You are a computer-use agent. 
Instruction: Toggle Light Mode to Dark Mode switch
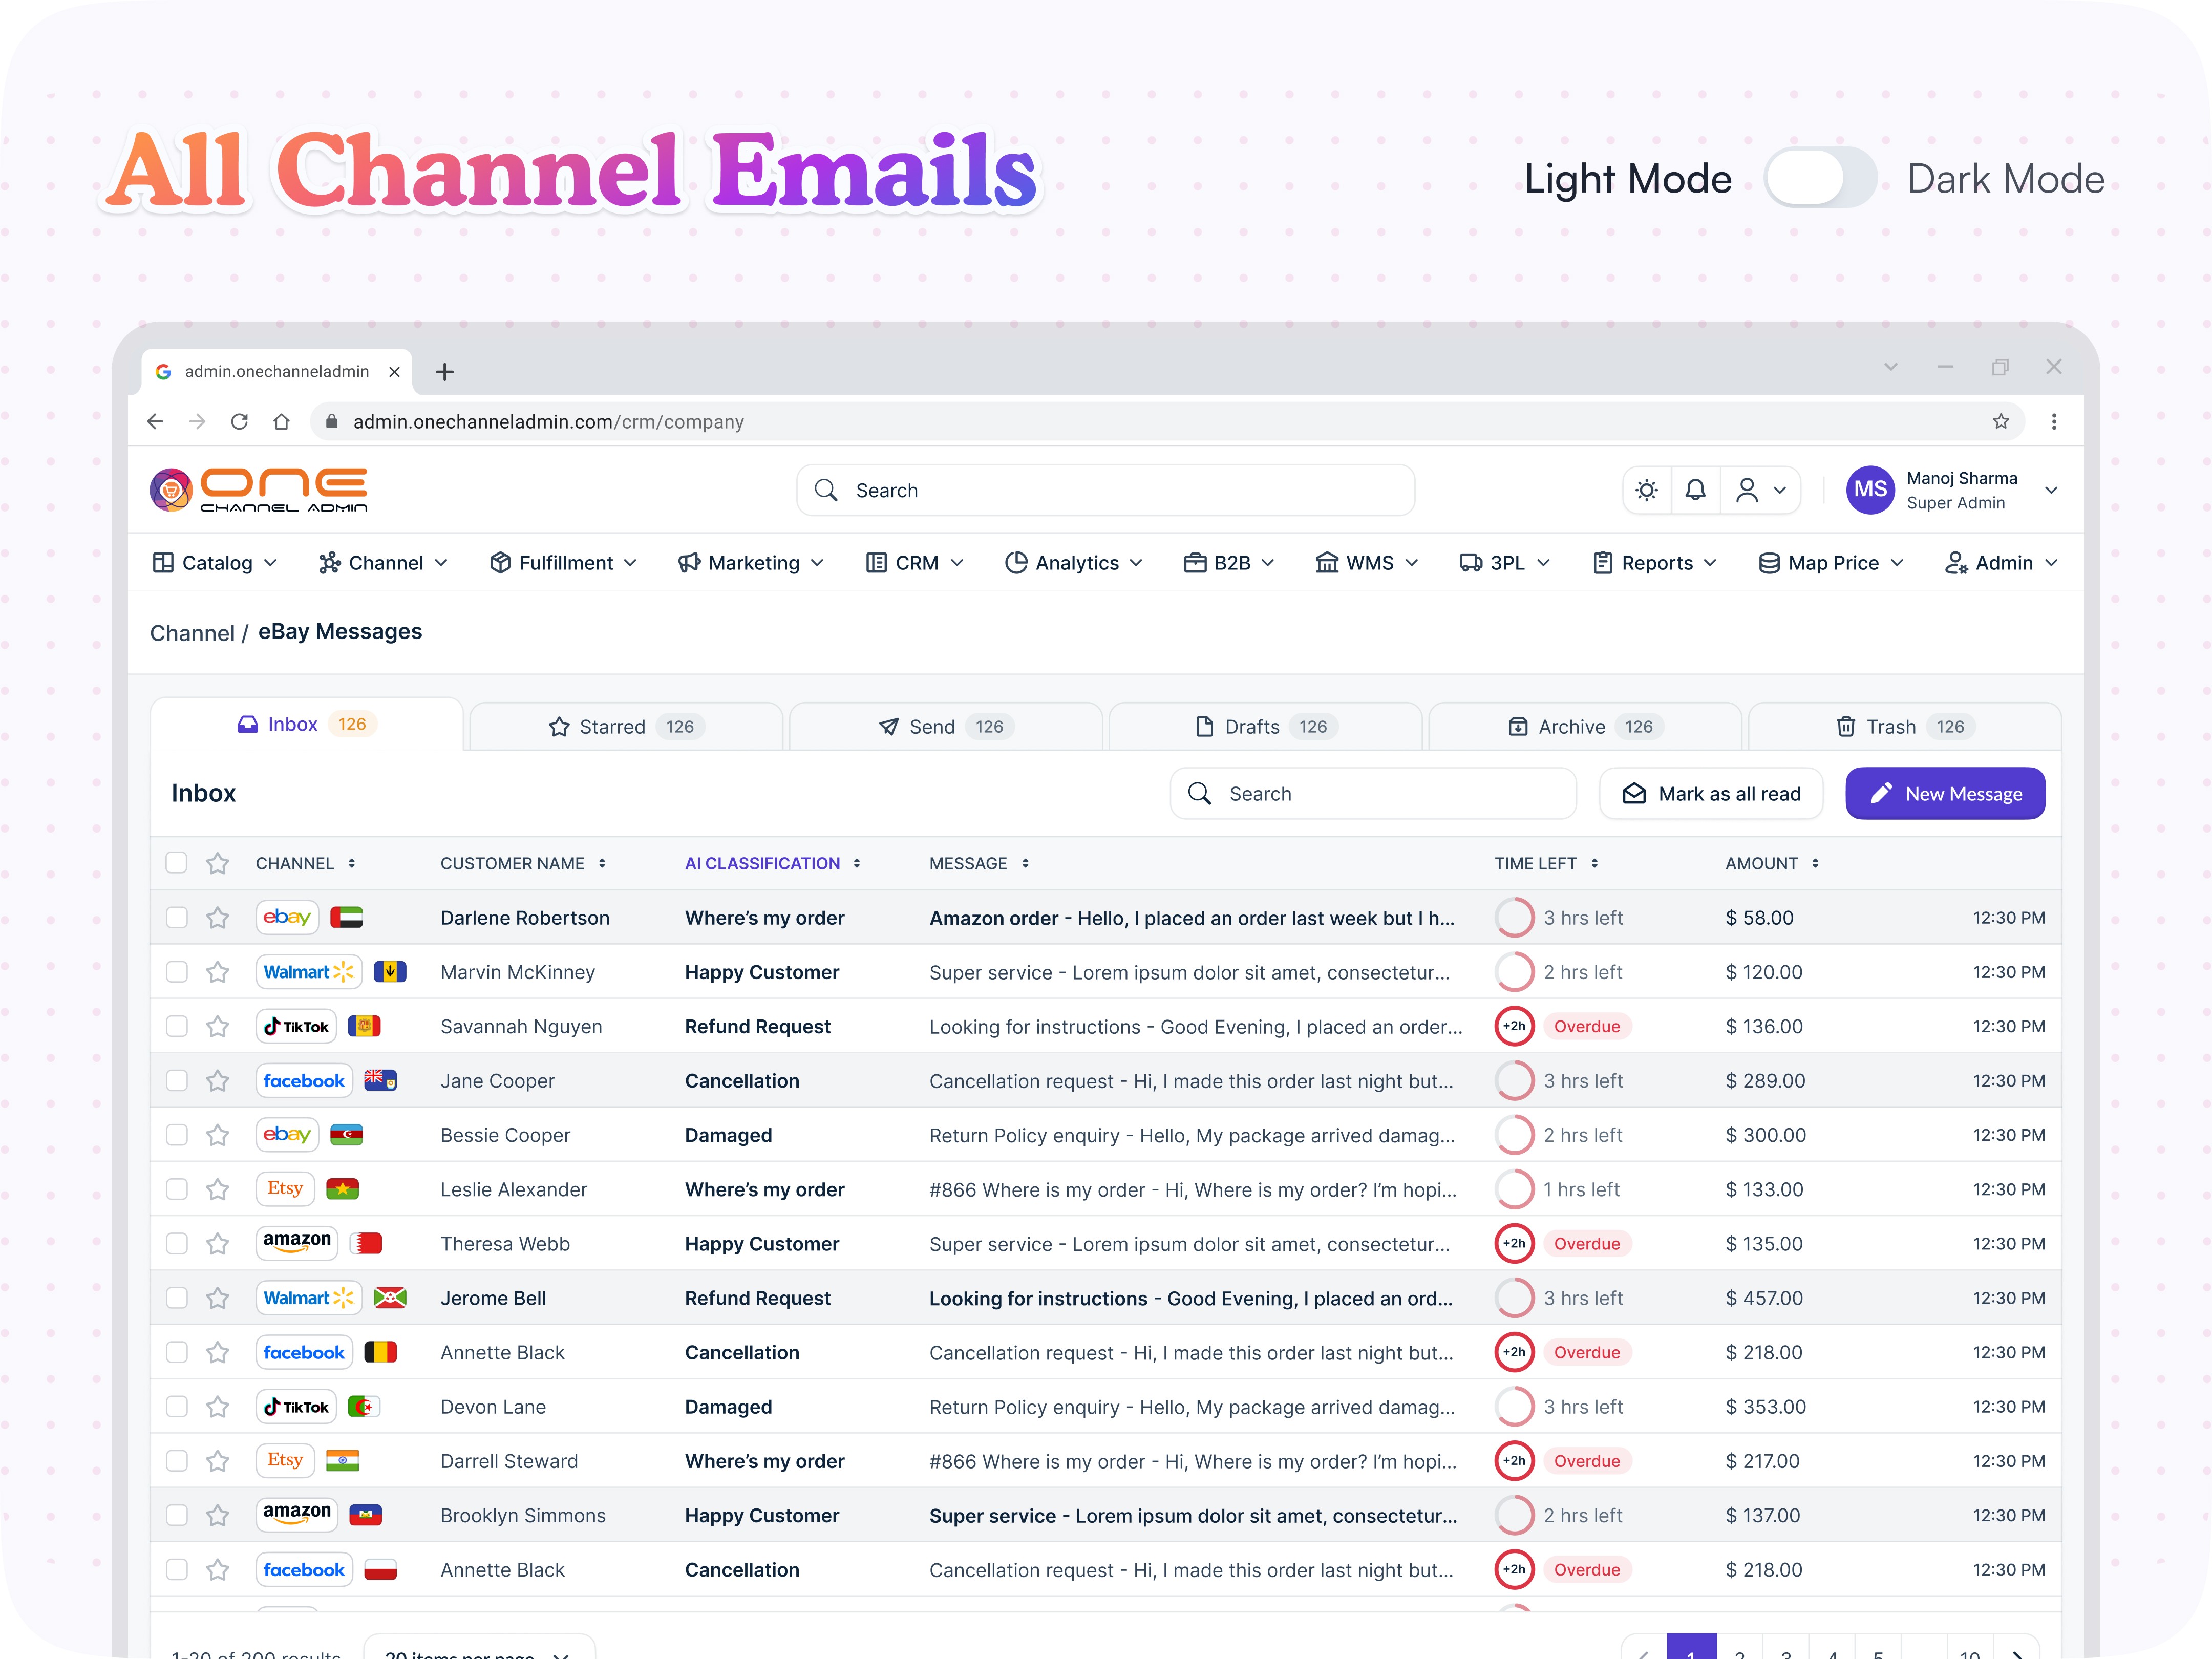1820,178
